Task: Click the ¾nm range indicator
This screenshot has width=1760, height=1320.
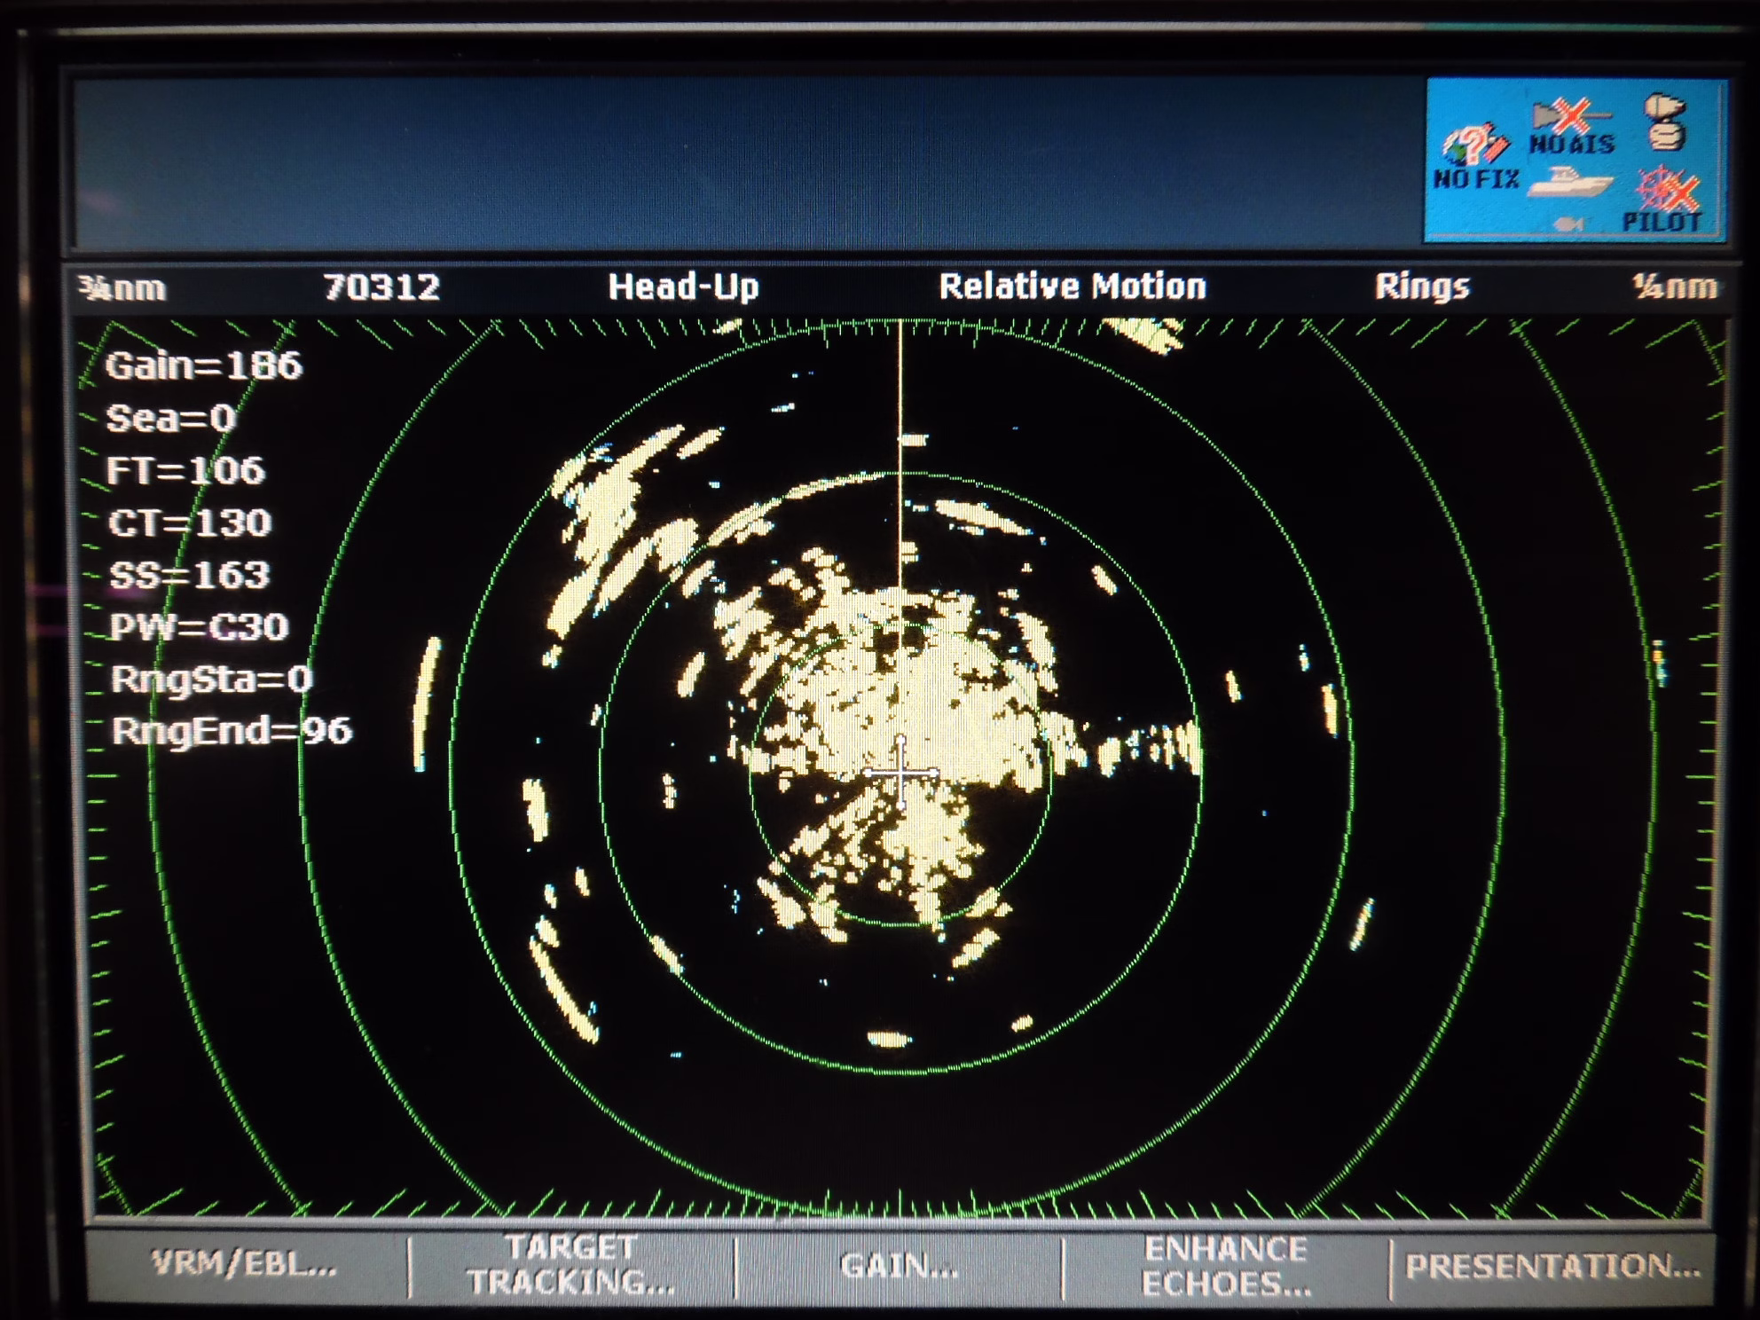Action: coord(122,288)
